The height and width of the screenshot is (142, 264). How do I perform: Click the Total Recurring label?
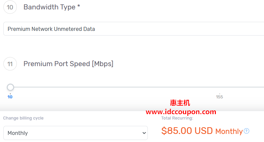(177, 118)
